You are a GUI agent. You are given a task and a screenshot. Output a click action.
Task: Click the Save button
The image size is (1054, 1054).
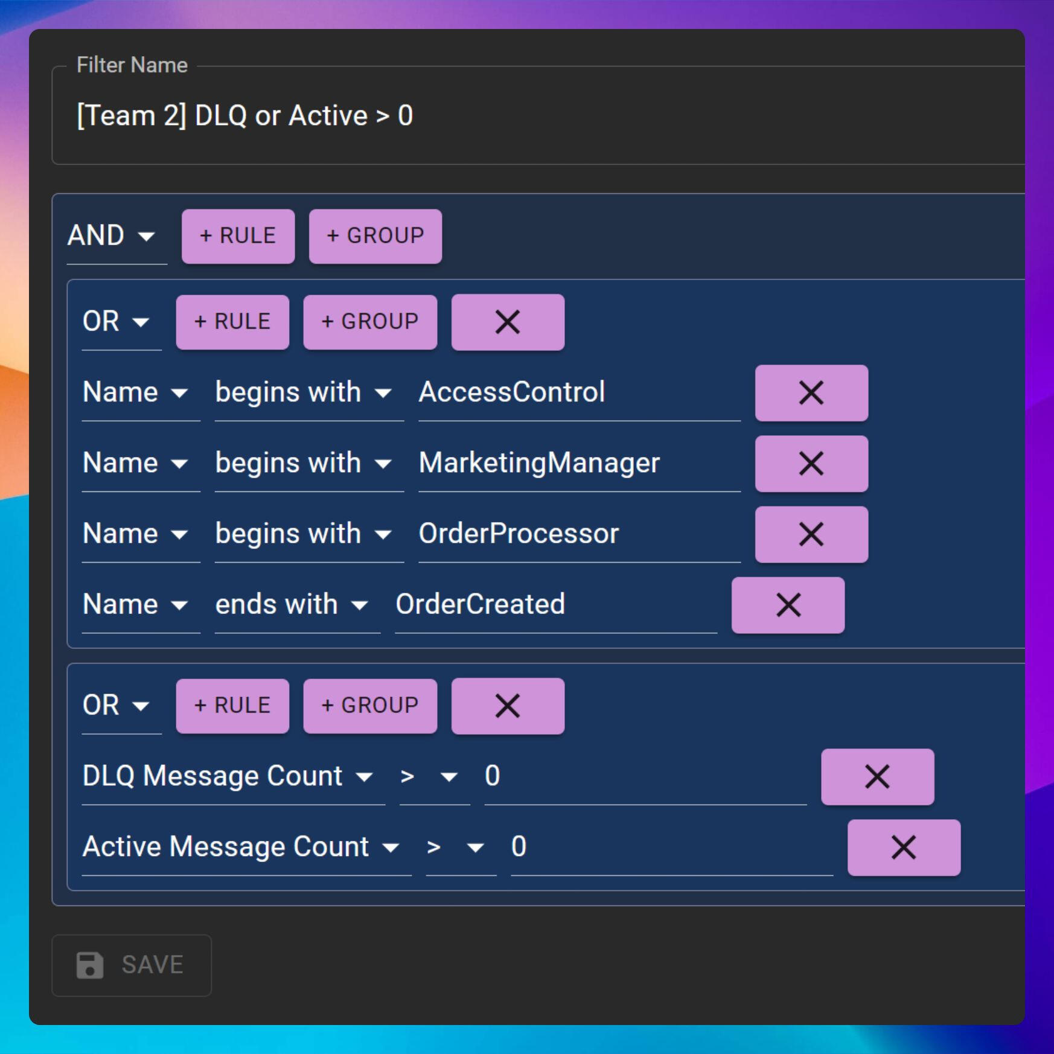[x=132, y=965]
